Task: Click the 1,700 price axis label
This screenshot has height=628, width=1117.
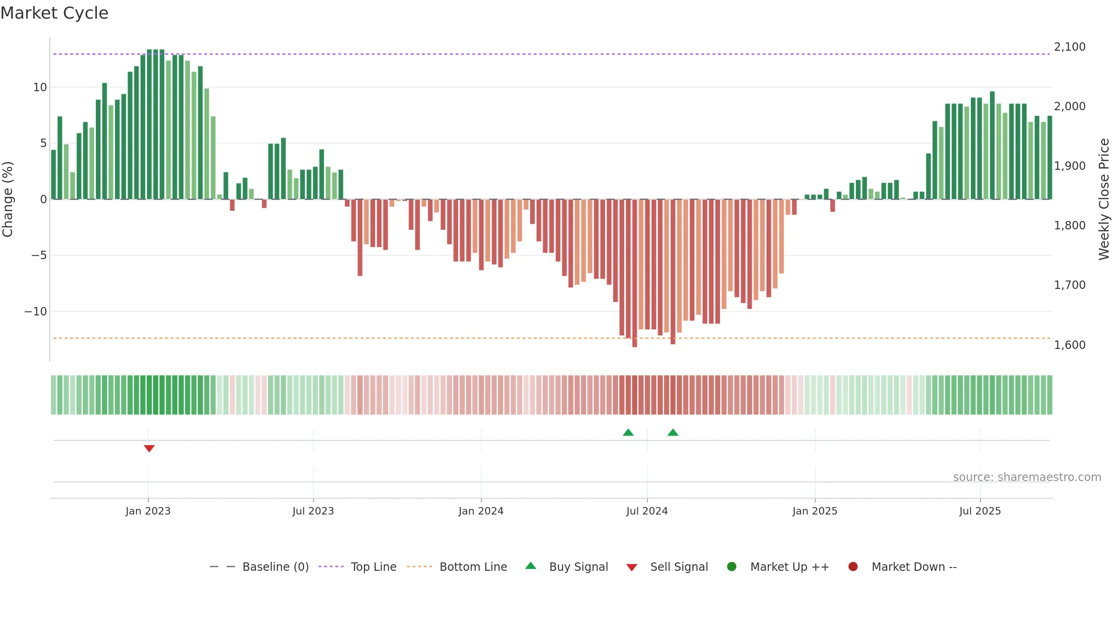Action: pyautogui.click(x=1070, y=285)
